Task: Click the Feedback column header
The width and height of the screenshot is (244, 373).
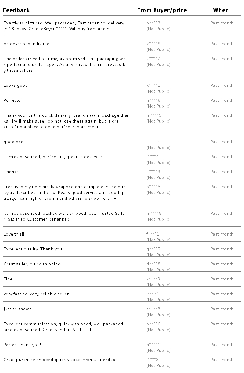Action: [16, 10]
